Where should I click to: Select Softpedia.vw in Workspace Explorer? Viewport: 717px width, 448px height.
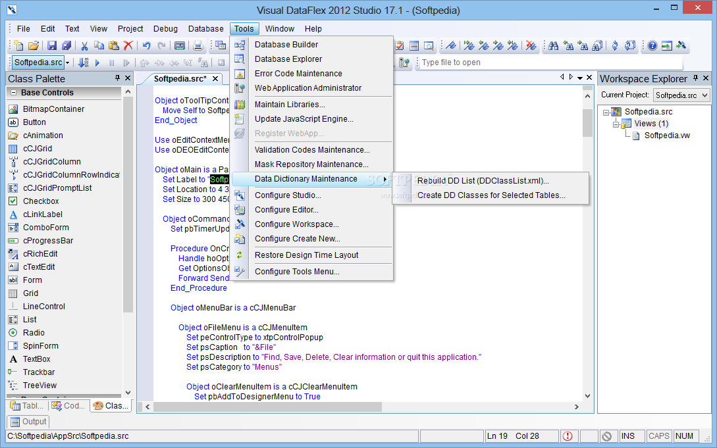point(667,135)
